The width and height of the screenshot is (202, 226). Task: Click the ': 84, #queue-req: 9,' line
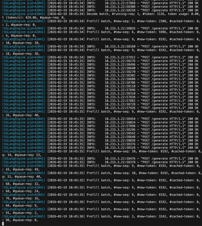(x=20, y=206)
